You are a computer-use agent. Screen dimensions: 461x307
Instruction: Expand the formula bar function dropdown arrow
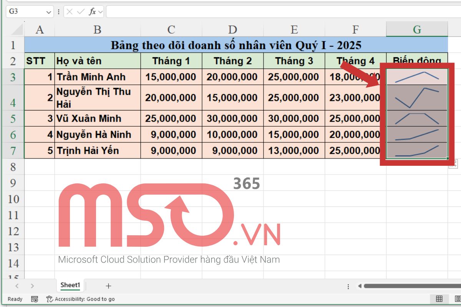(100, 12)
